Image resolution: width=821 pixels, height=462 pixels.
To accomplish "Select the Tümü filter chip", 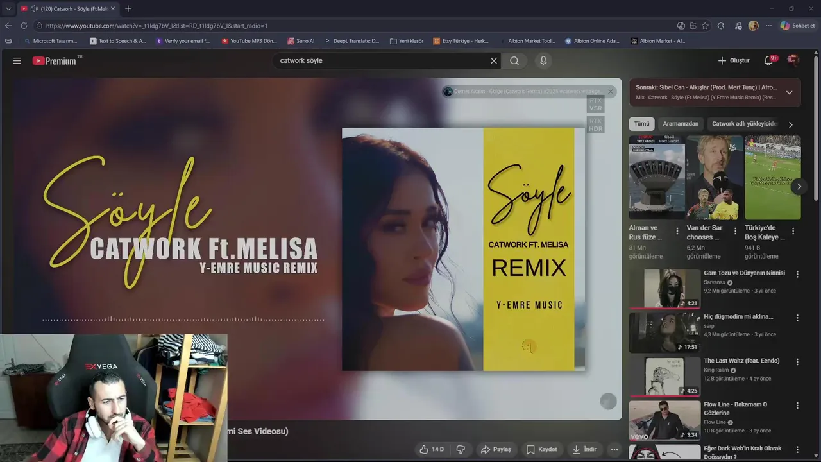I will pyautogui.click(x=641, y=124).
